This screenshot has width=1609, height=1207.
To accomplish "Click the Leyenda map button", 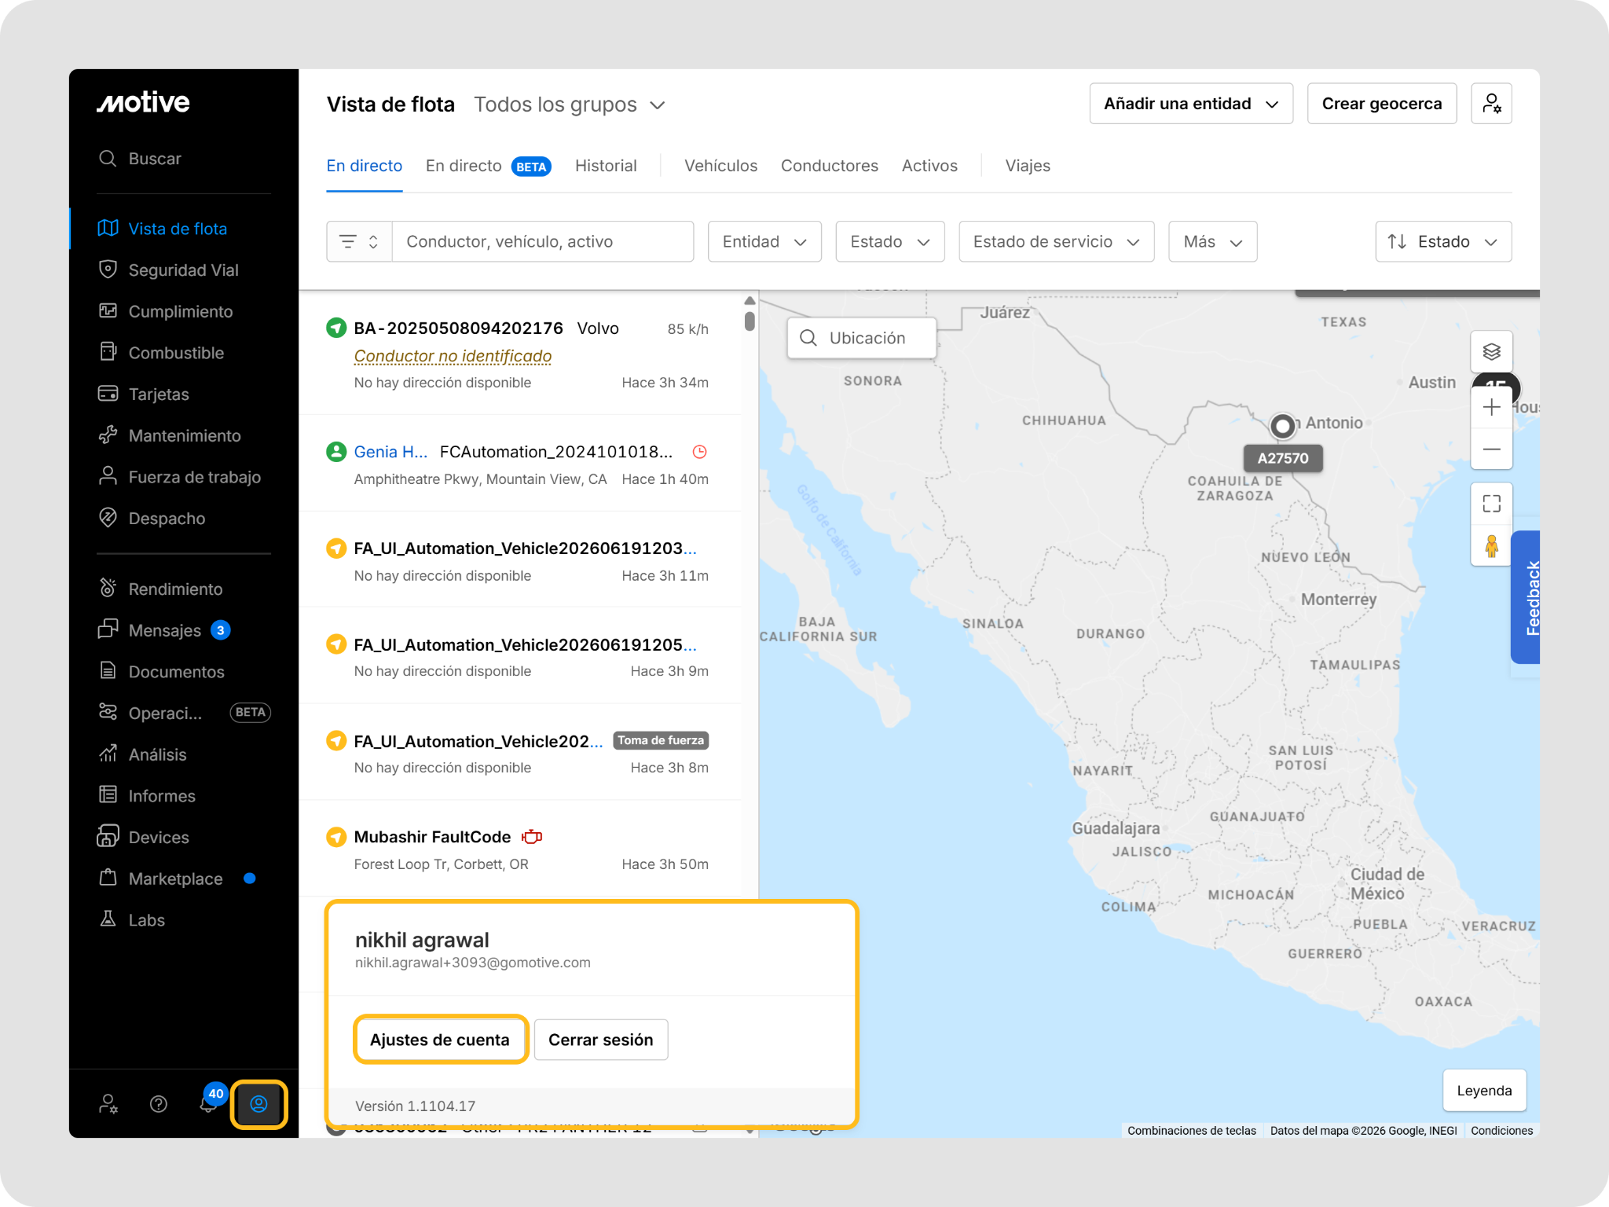I will point(1484,1091).
